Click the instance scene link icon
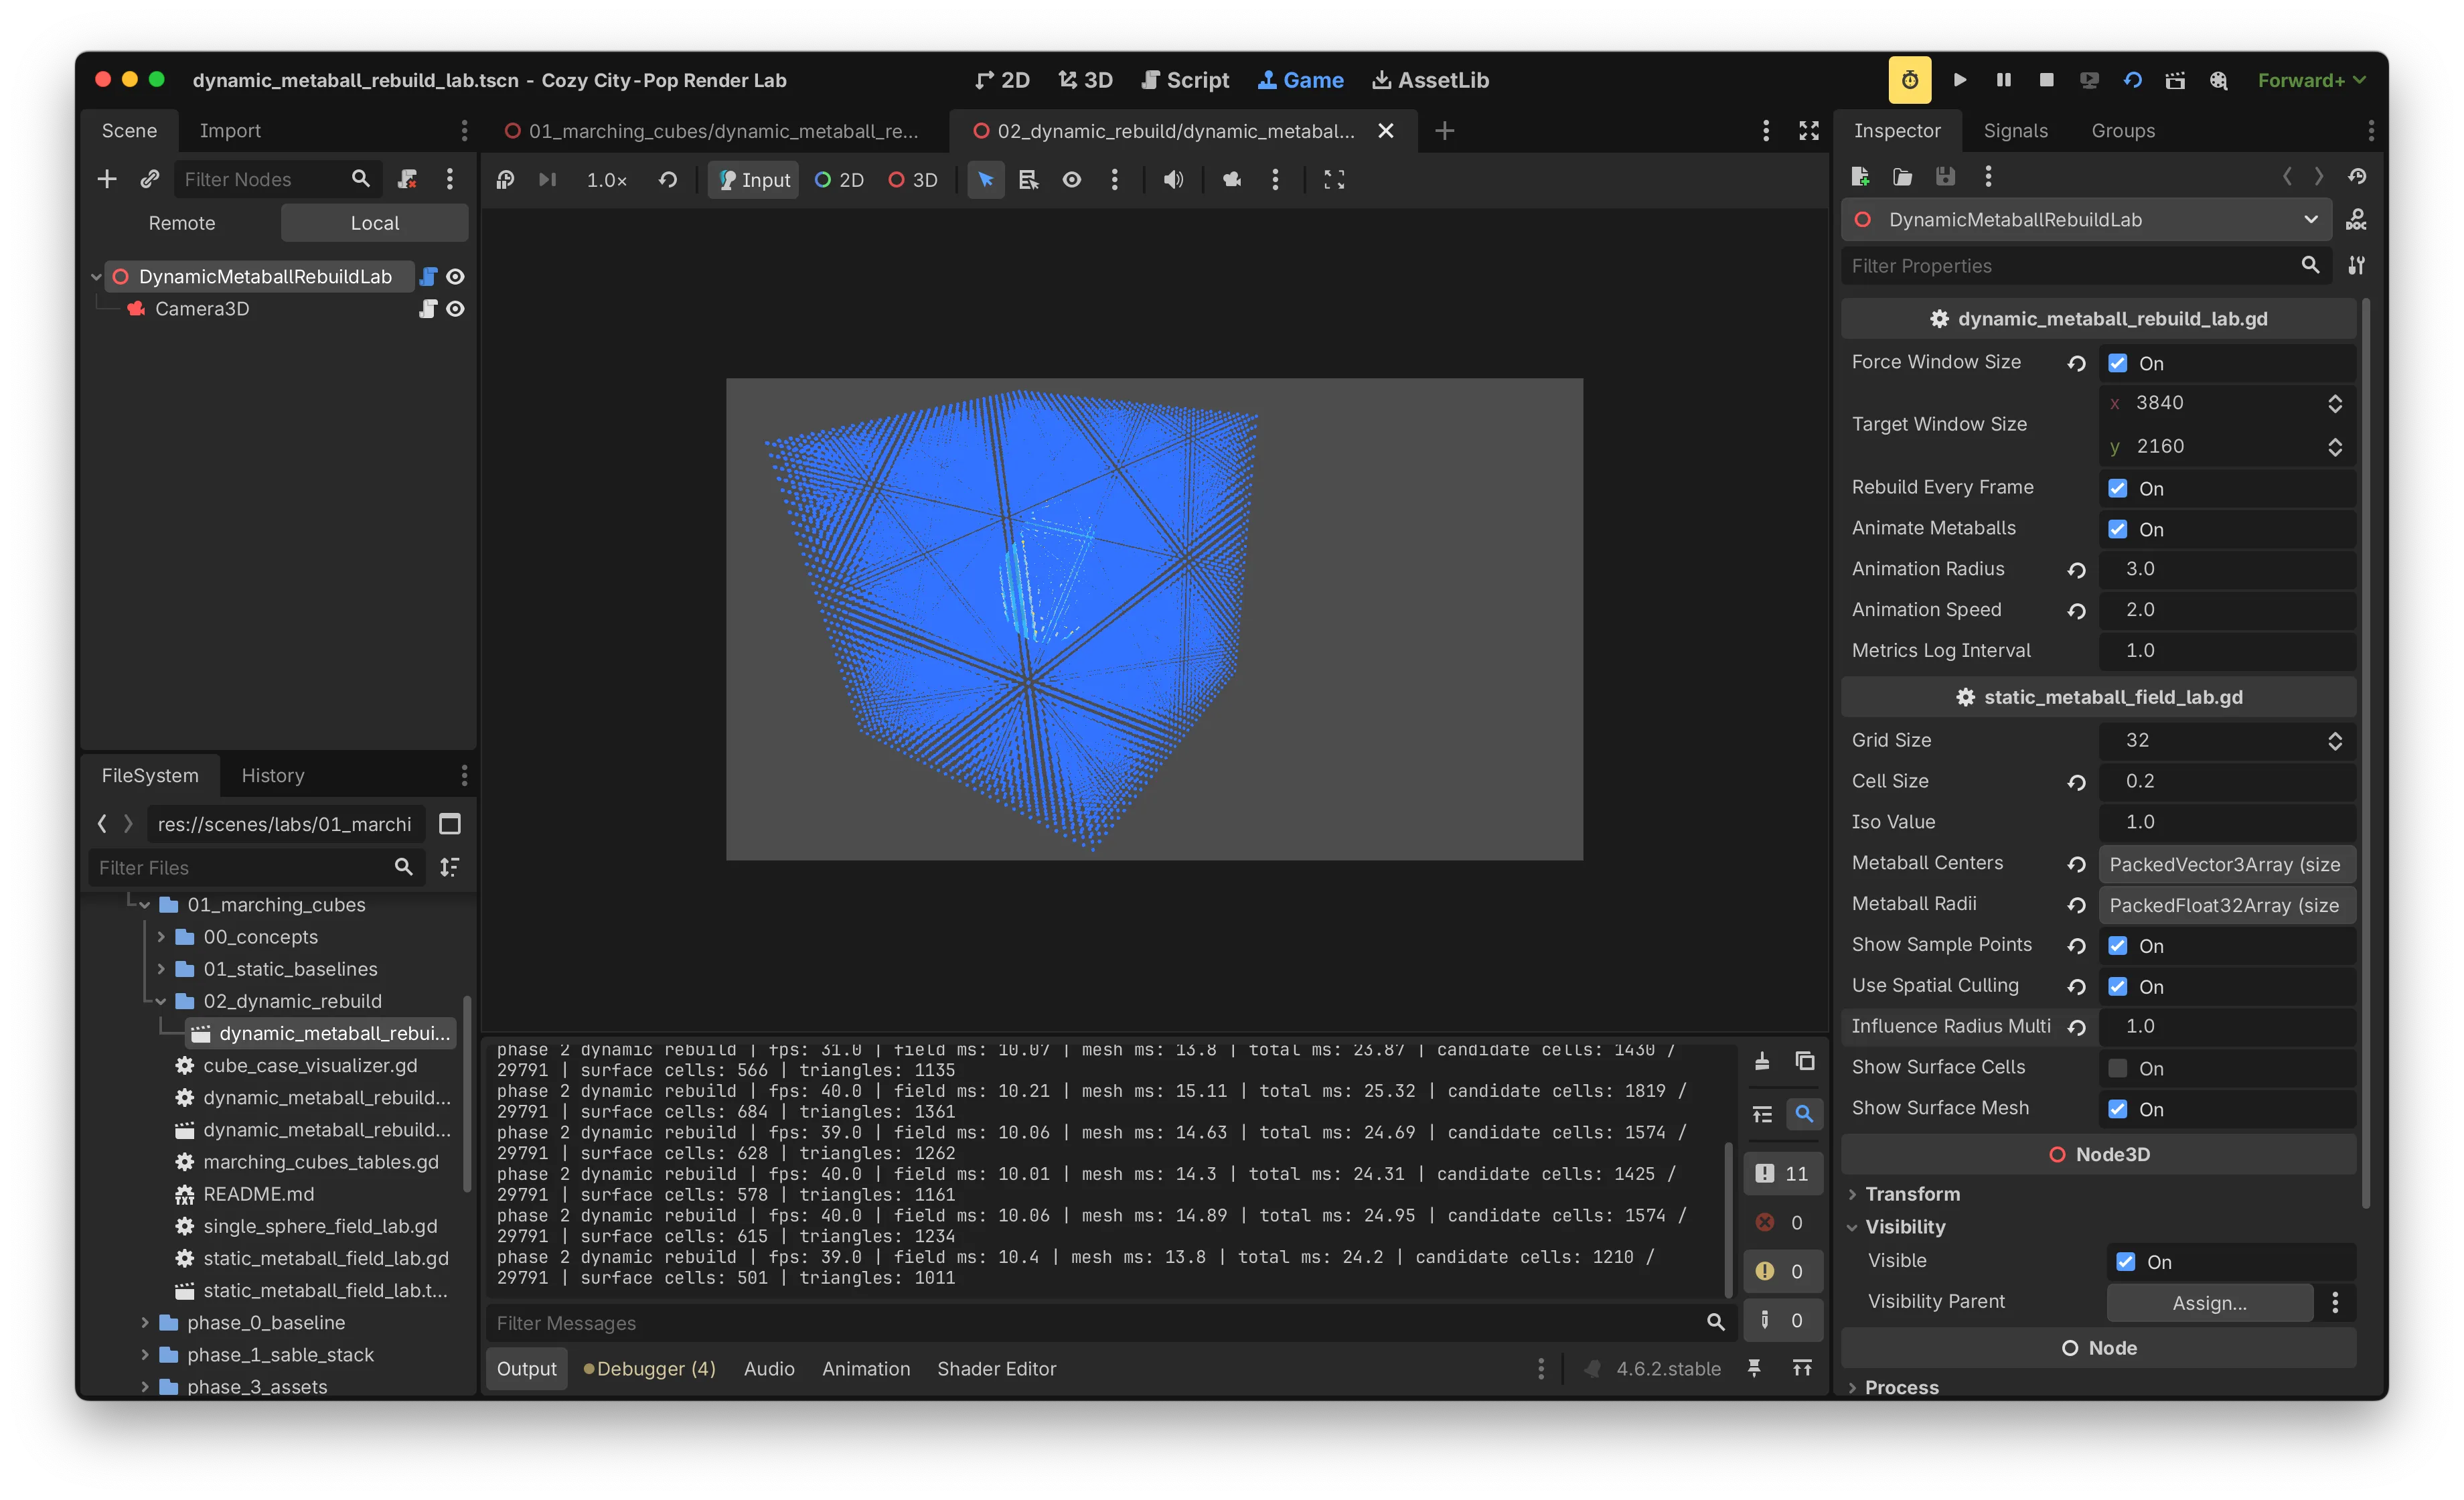2464x1500 pixels. click(150, 179)
